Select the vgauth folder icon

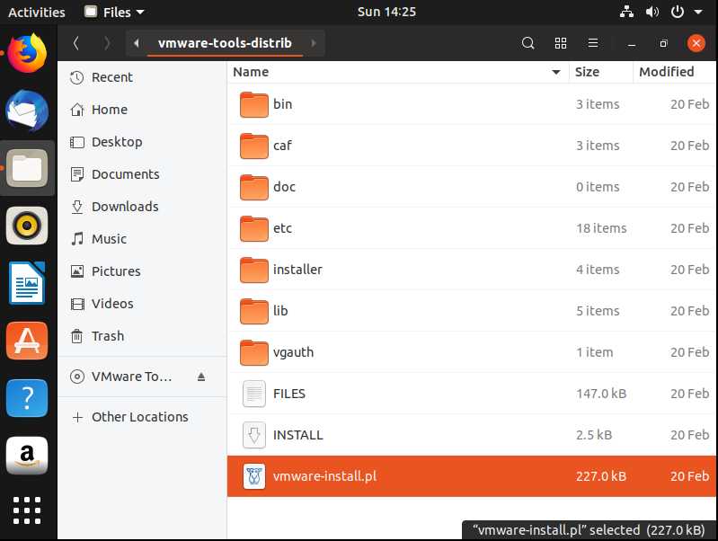point(253,352)
